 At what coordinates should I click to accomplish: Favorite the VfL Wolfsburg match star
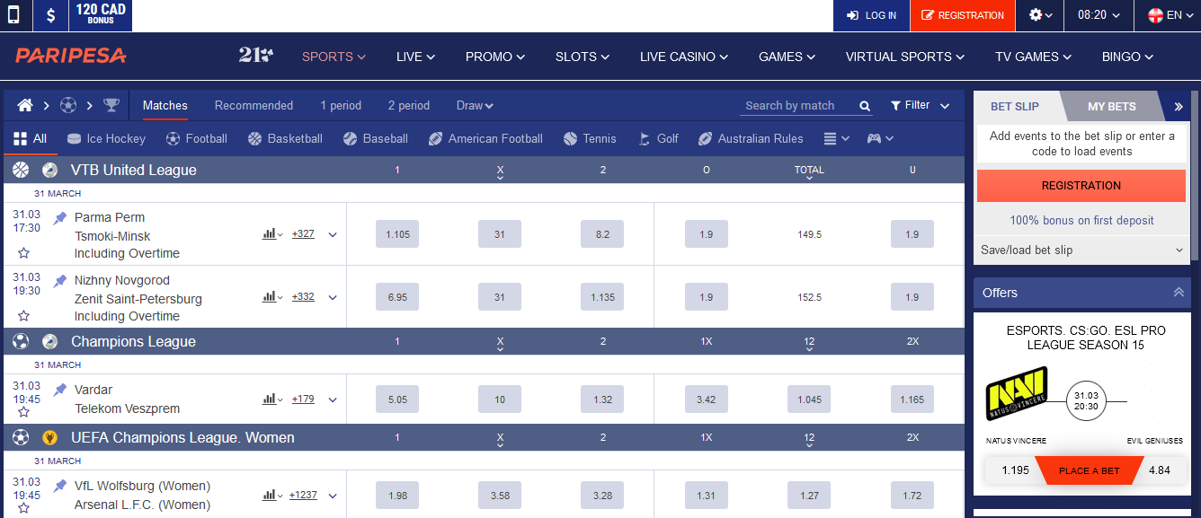coord(24,508)
